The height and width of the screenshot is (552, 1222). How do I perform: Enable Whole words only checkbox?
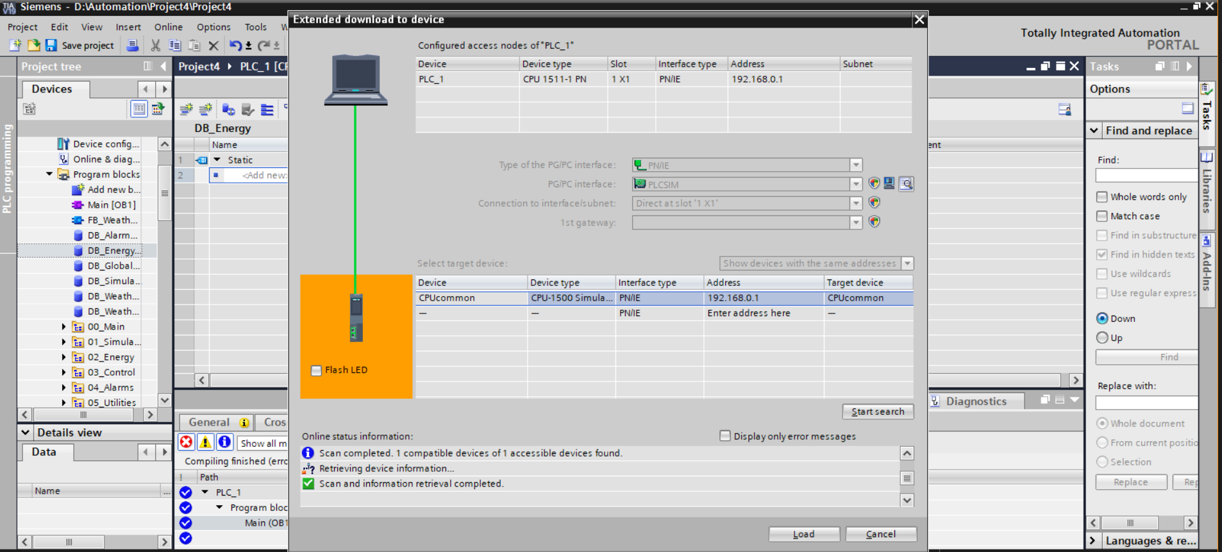1101,197
